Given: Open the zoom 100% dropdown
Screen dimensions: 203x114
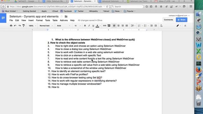Looking at the screenshot, I should [32, 26].
